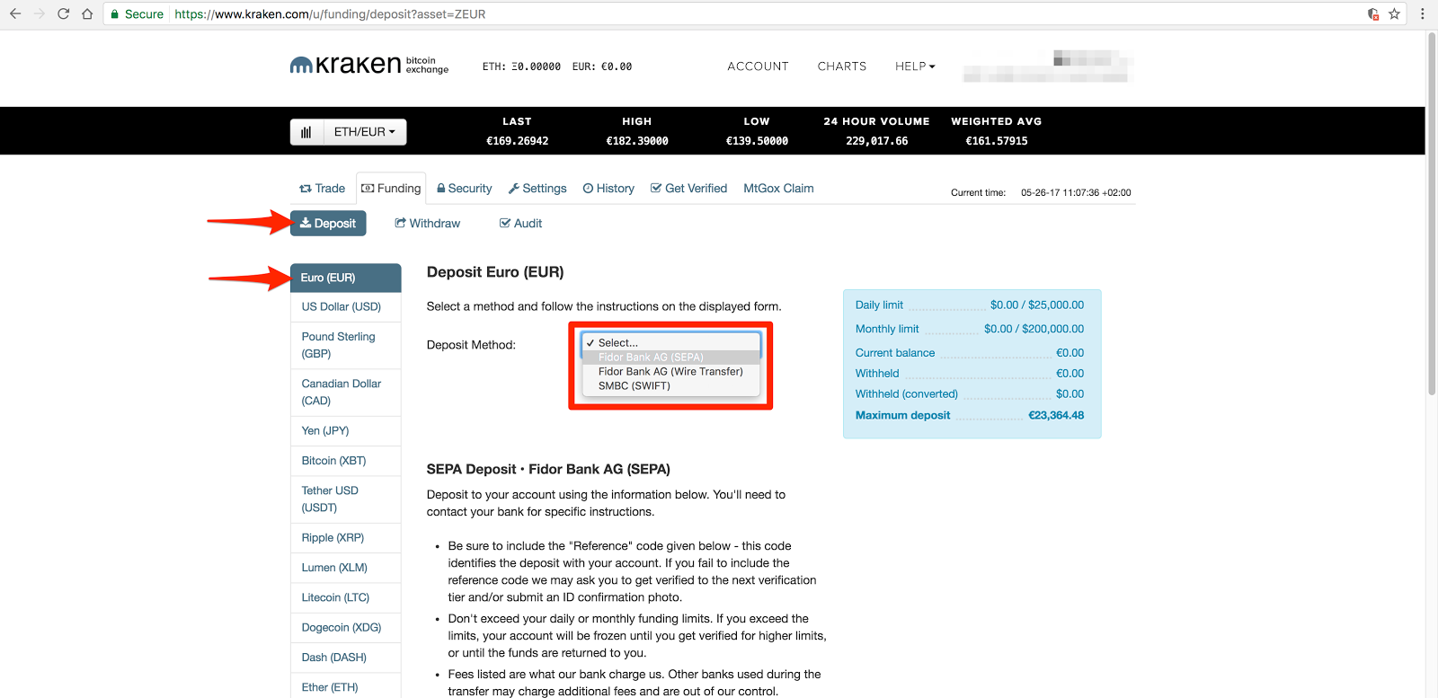
Task: Click the Withheld (converted) label
Action: pyautogui.click(x=907, y=394)
